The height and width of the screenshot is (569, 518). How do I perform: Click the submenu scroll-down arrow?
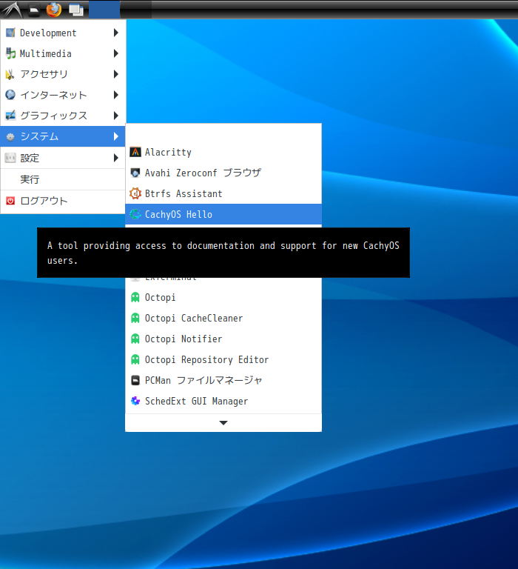click(x=223, y=423)
